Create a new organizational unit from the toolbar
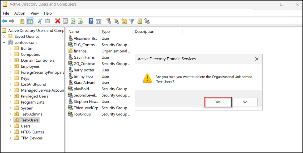The image size is (303, 153). coord(124,21)
